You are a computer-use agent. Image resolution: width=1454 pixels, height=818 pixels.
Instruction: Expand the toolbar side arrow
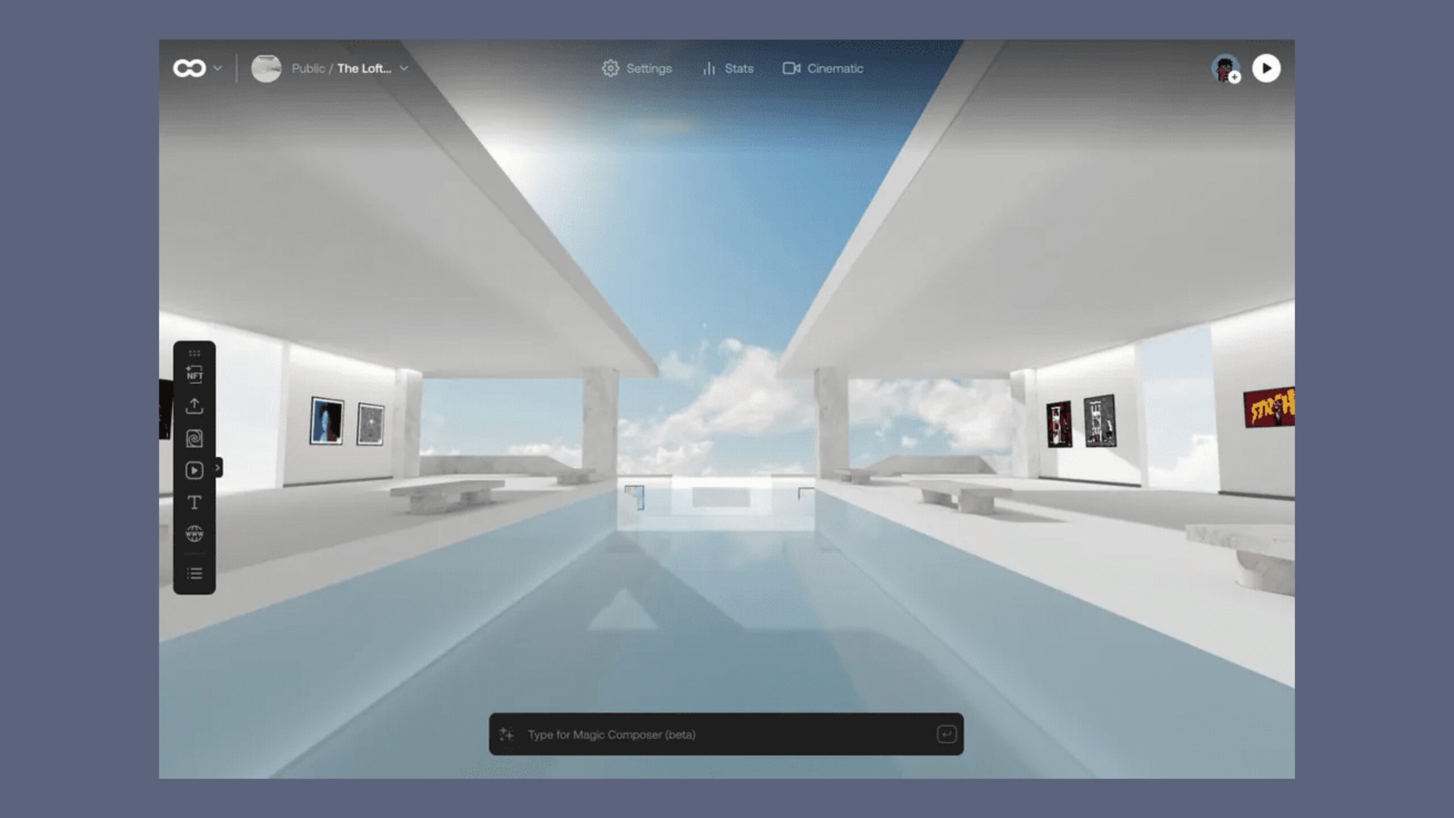[x=218, y=468]
